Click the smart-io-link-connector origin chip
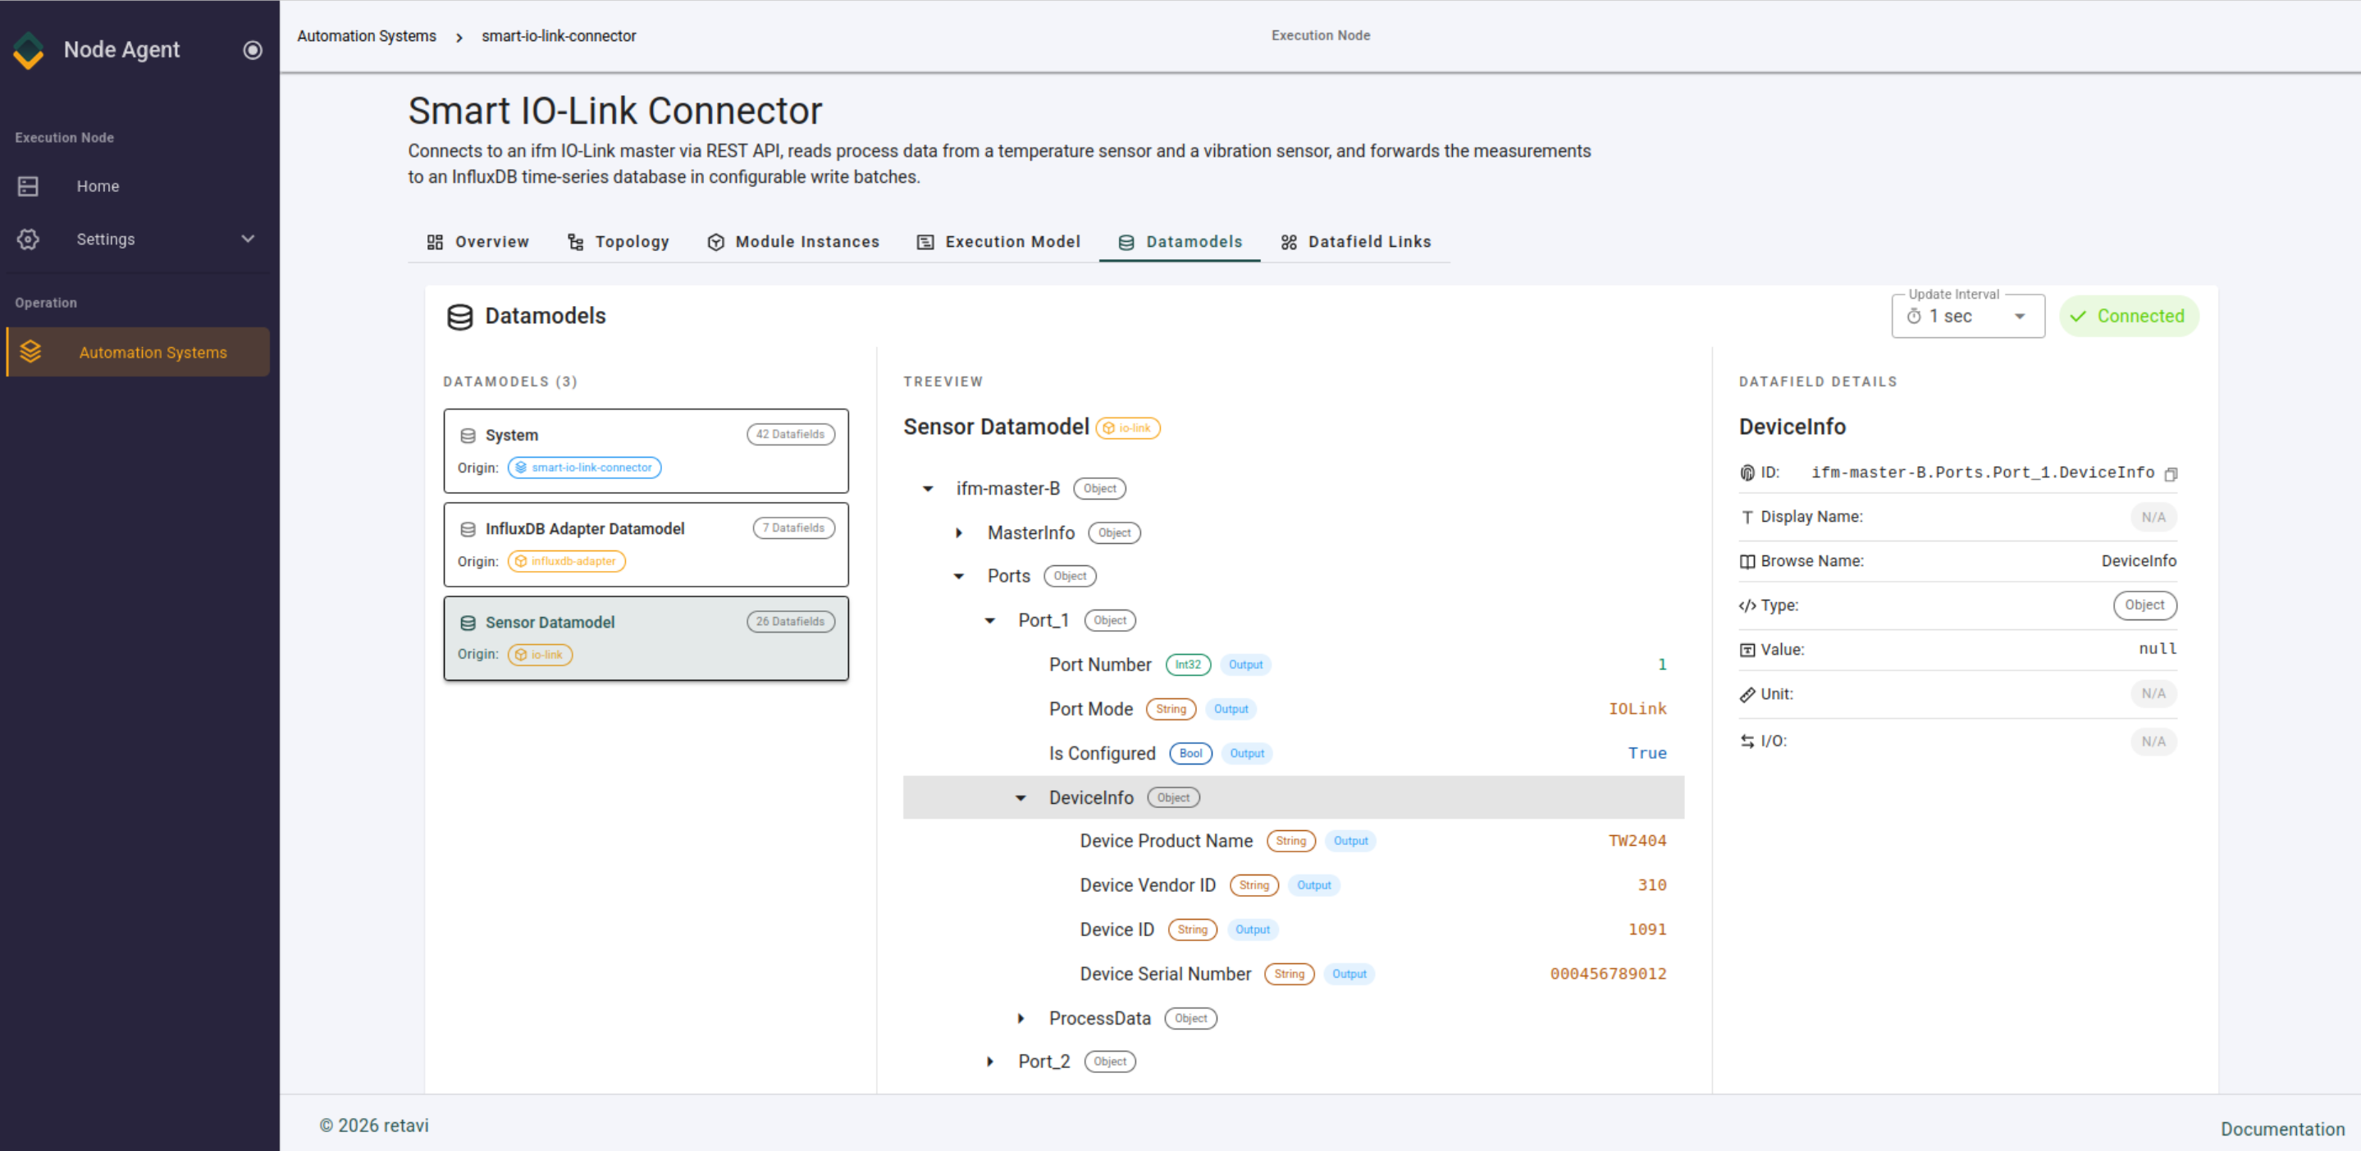The height and width of the screenshot is (1151, 2361). pos(584,468)
